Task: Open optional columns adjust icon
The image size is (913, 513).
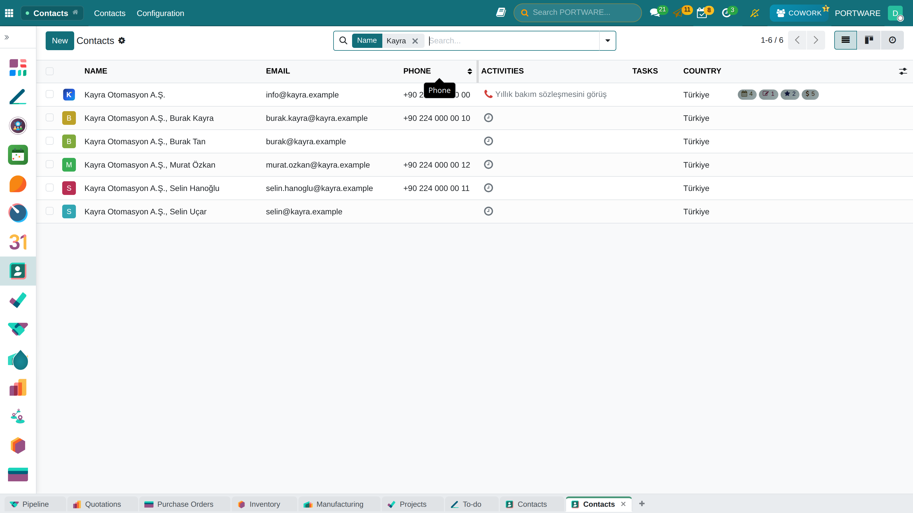Action: coord(903,71)
